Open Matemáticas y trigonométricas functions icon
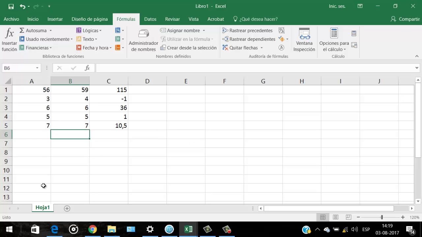Image resolution: width=422 pixels, height=237 pixels. (120, 39)
